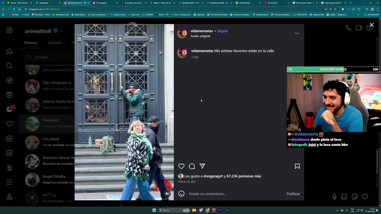Open the Messages icon with notification badge

click(x=9, y=109)
